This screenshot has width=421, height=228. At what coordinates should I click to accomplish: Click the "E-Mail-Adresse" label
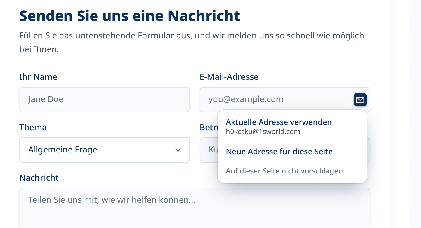click(229, 77)
